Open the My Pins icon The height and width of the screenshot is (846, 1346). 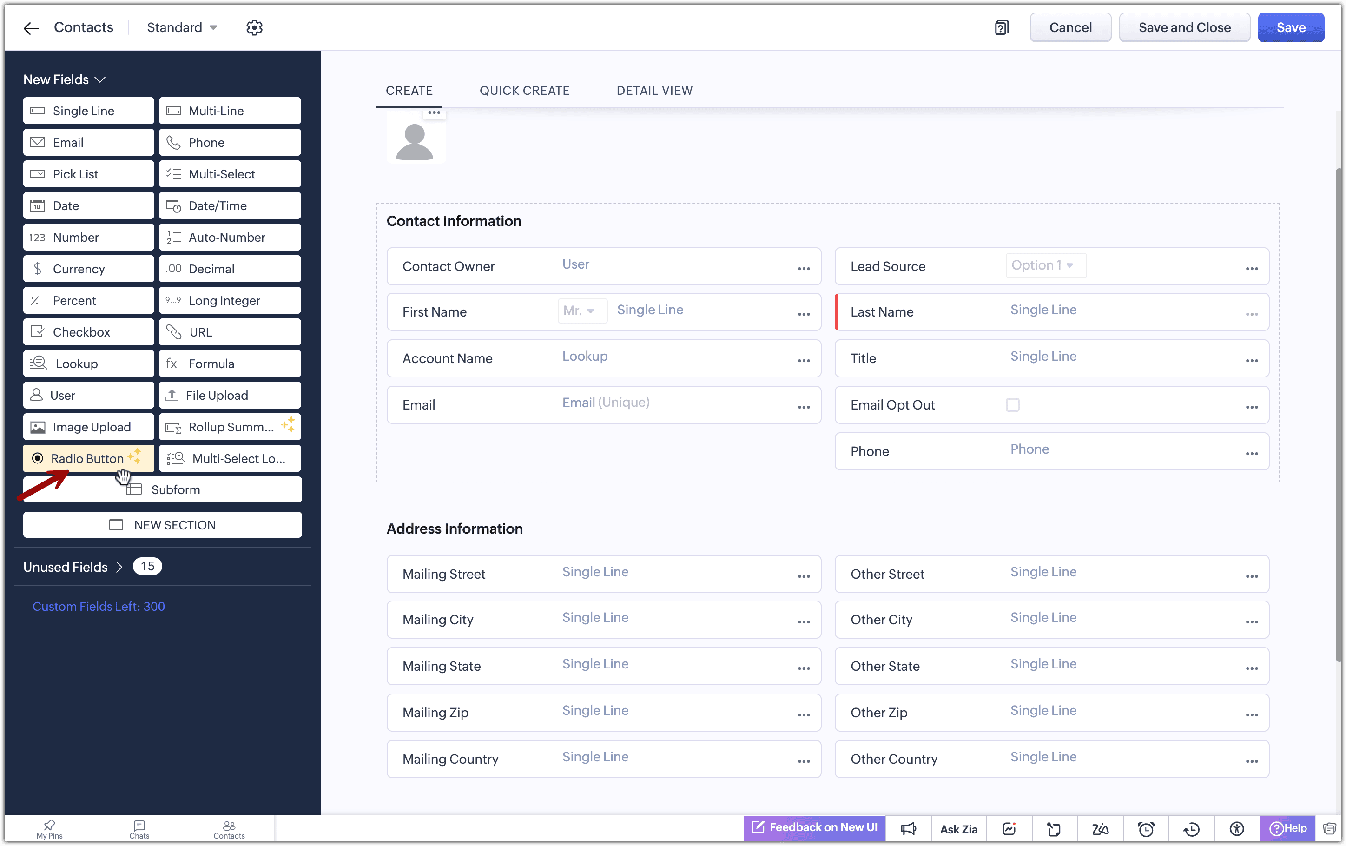coord(49,829)
